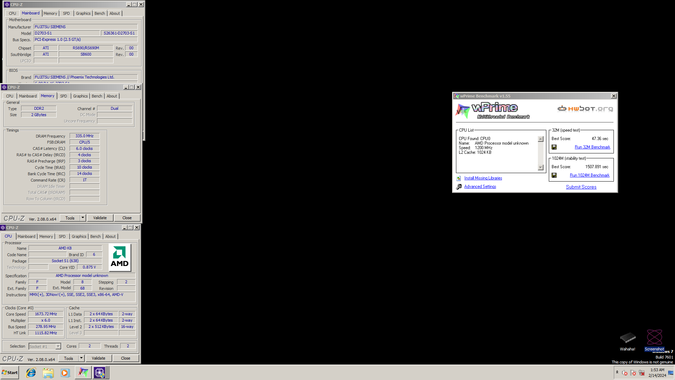The height and width of the screenshot is (380, 675).
Task: Click Close button in the CPU window
Action: click(x=126, y=358)
